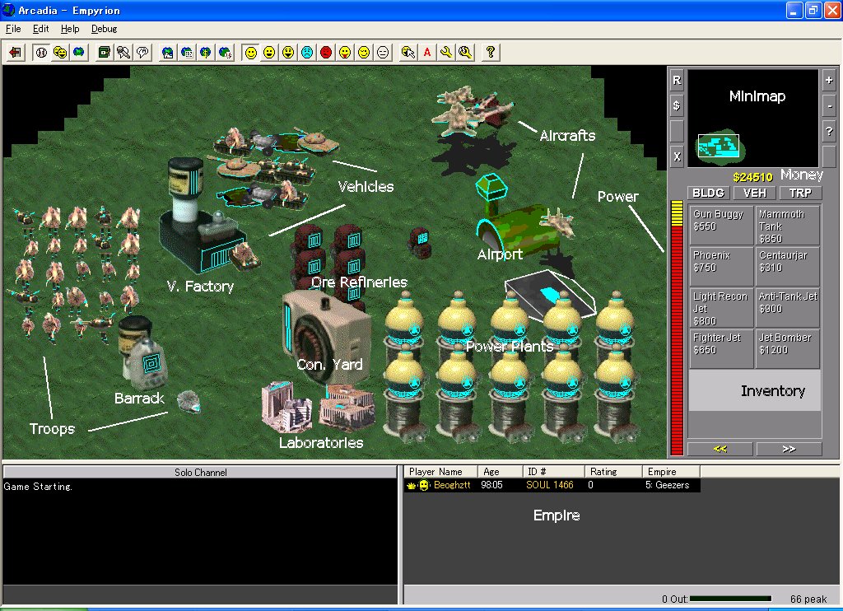Open the File menu
The image size is (843, 611).
pos(13,29)
